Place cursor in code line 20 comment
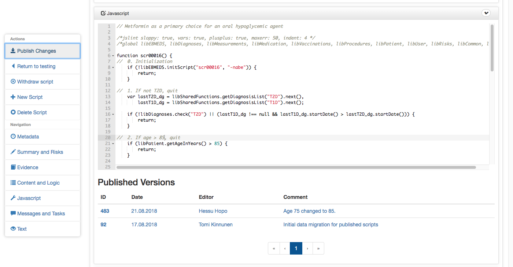 [x=148, y=138]
